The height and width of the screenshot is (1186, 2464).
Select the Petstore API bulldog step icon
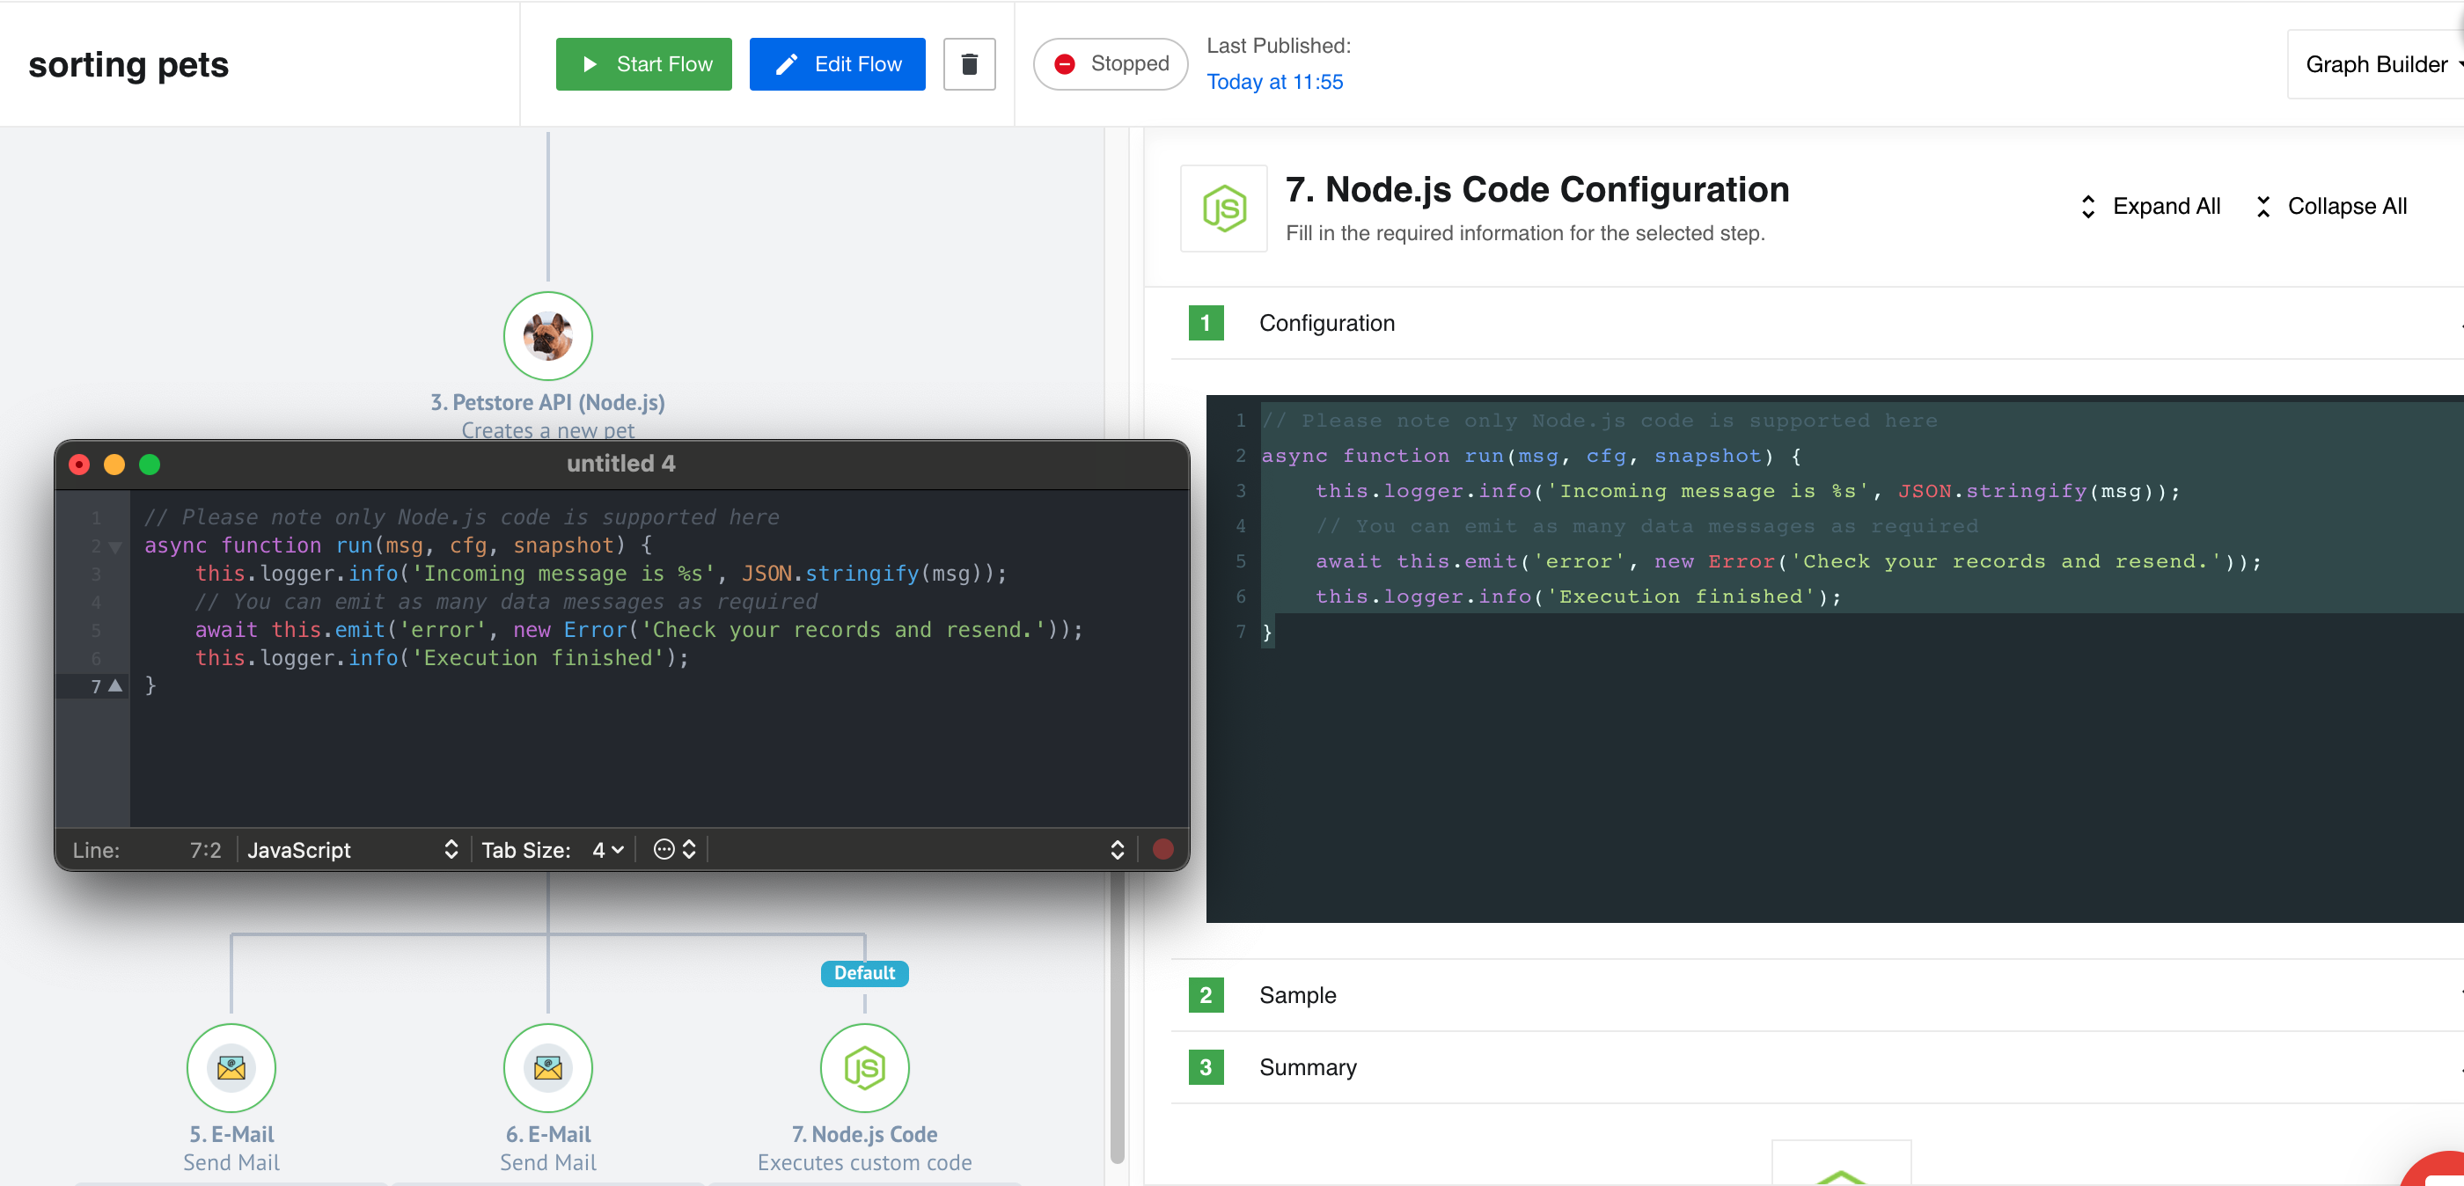[x=548, y=336]
